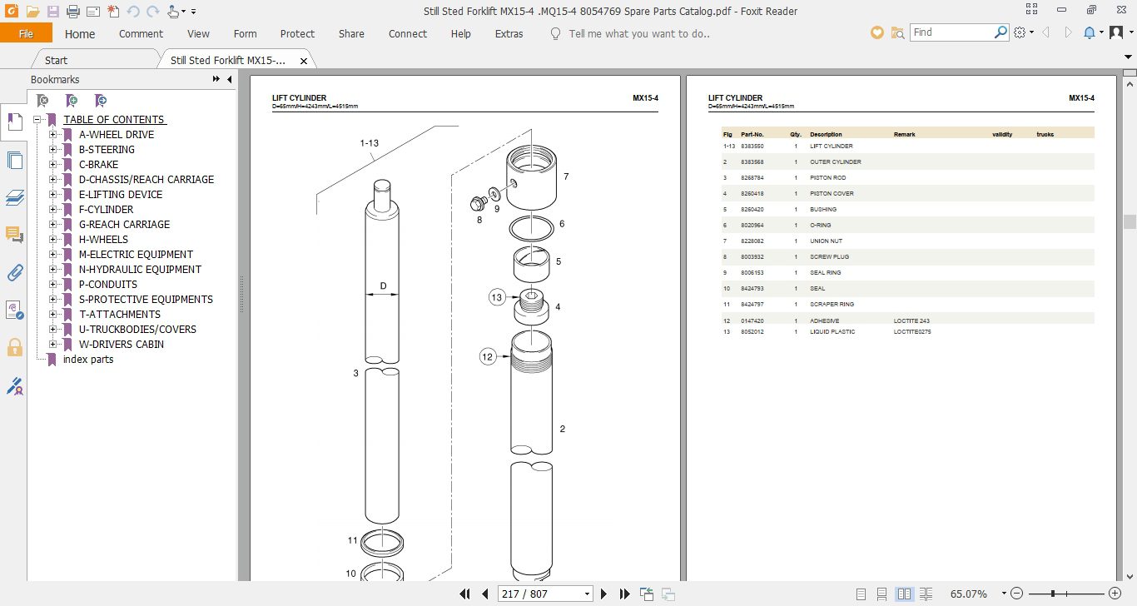Open the Pages thumbnails panel icon

coord(14,161)
